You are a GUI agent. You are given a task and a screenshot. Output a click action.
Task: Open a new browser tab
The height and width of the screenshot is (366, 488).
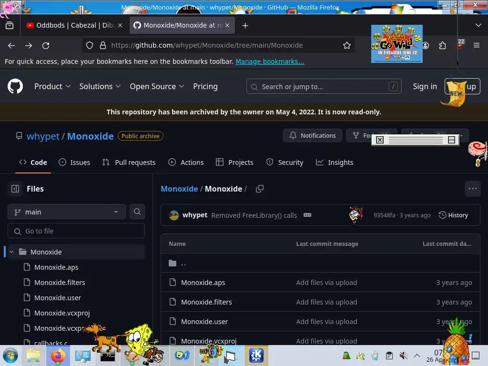tap(245, 26)
